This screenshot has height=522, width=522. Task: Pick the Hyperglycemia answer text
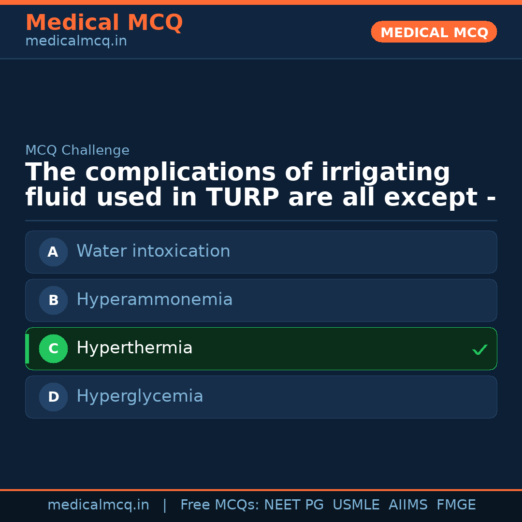coord(140,396)
